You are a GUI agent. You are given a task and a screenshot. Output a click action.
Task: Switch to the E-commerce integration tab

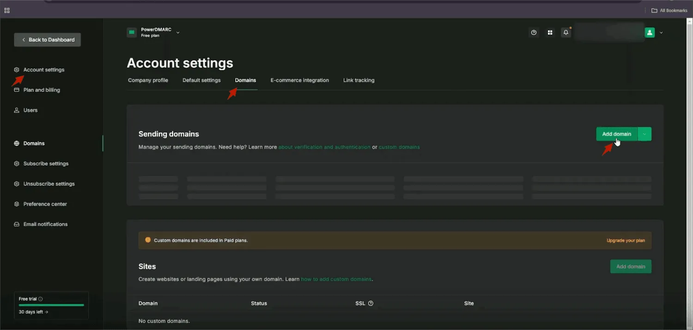pyautogui.click(x=299, y=80)
